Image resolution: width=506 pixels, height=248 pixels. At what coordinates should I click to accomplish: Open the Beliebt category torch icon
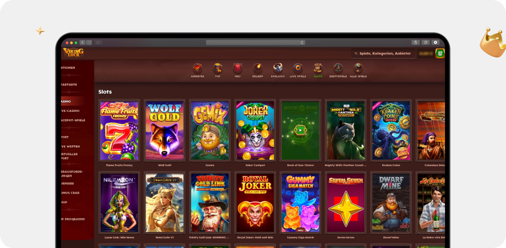pyautogui.click(x=258, y=69)
